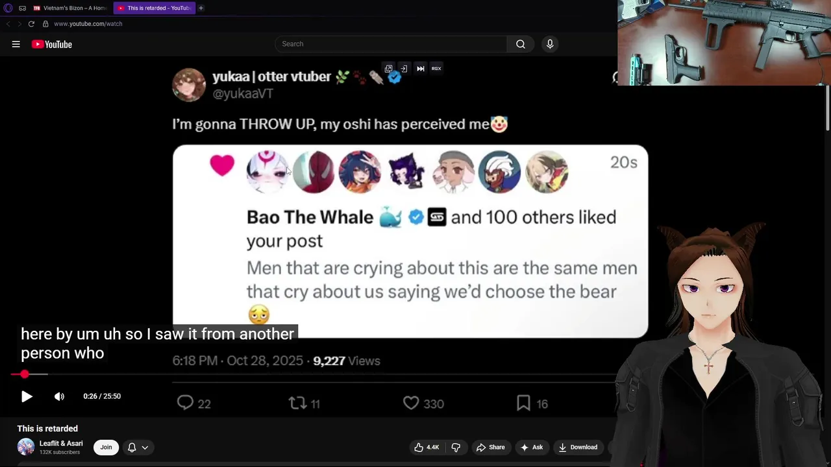Skip to next video with the overlay icon
Viewport: 831px width, 467px height.
point(421,68)
